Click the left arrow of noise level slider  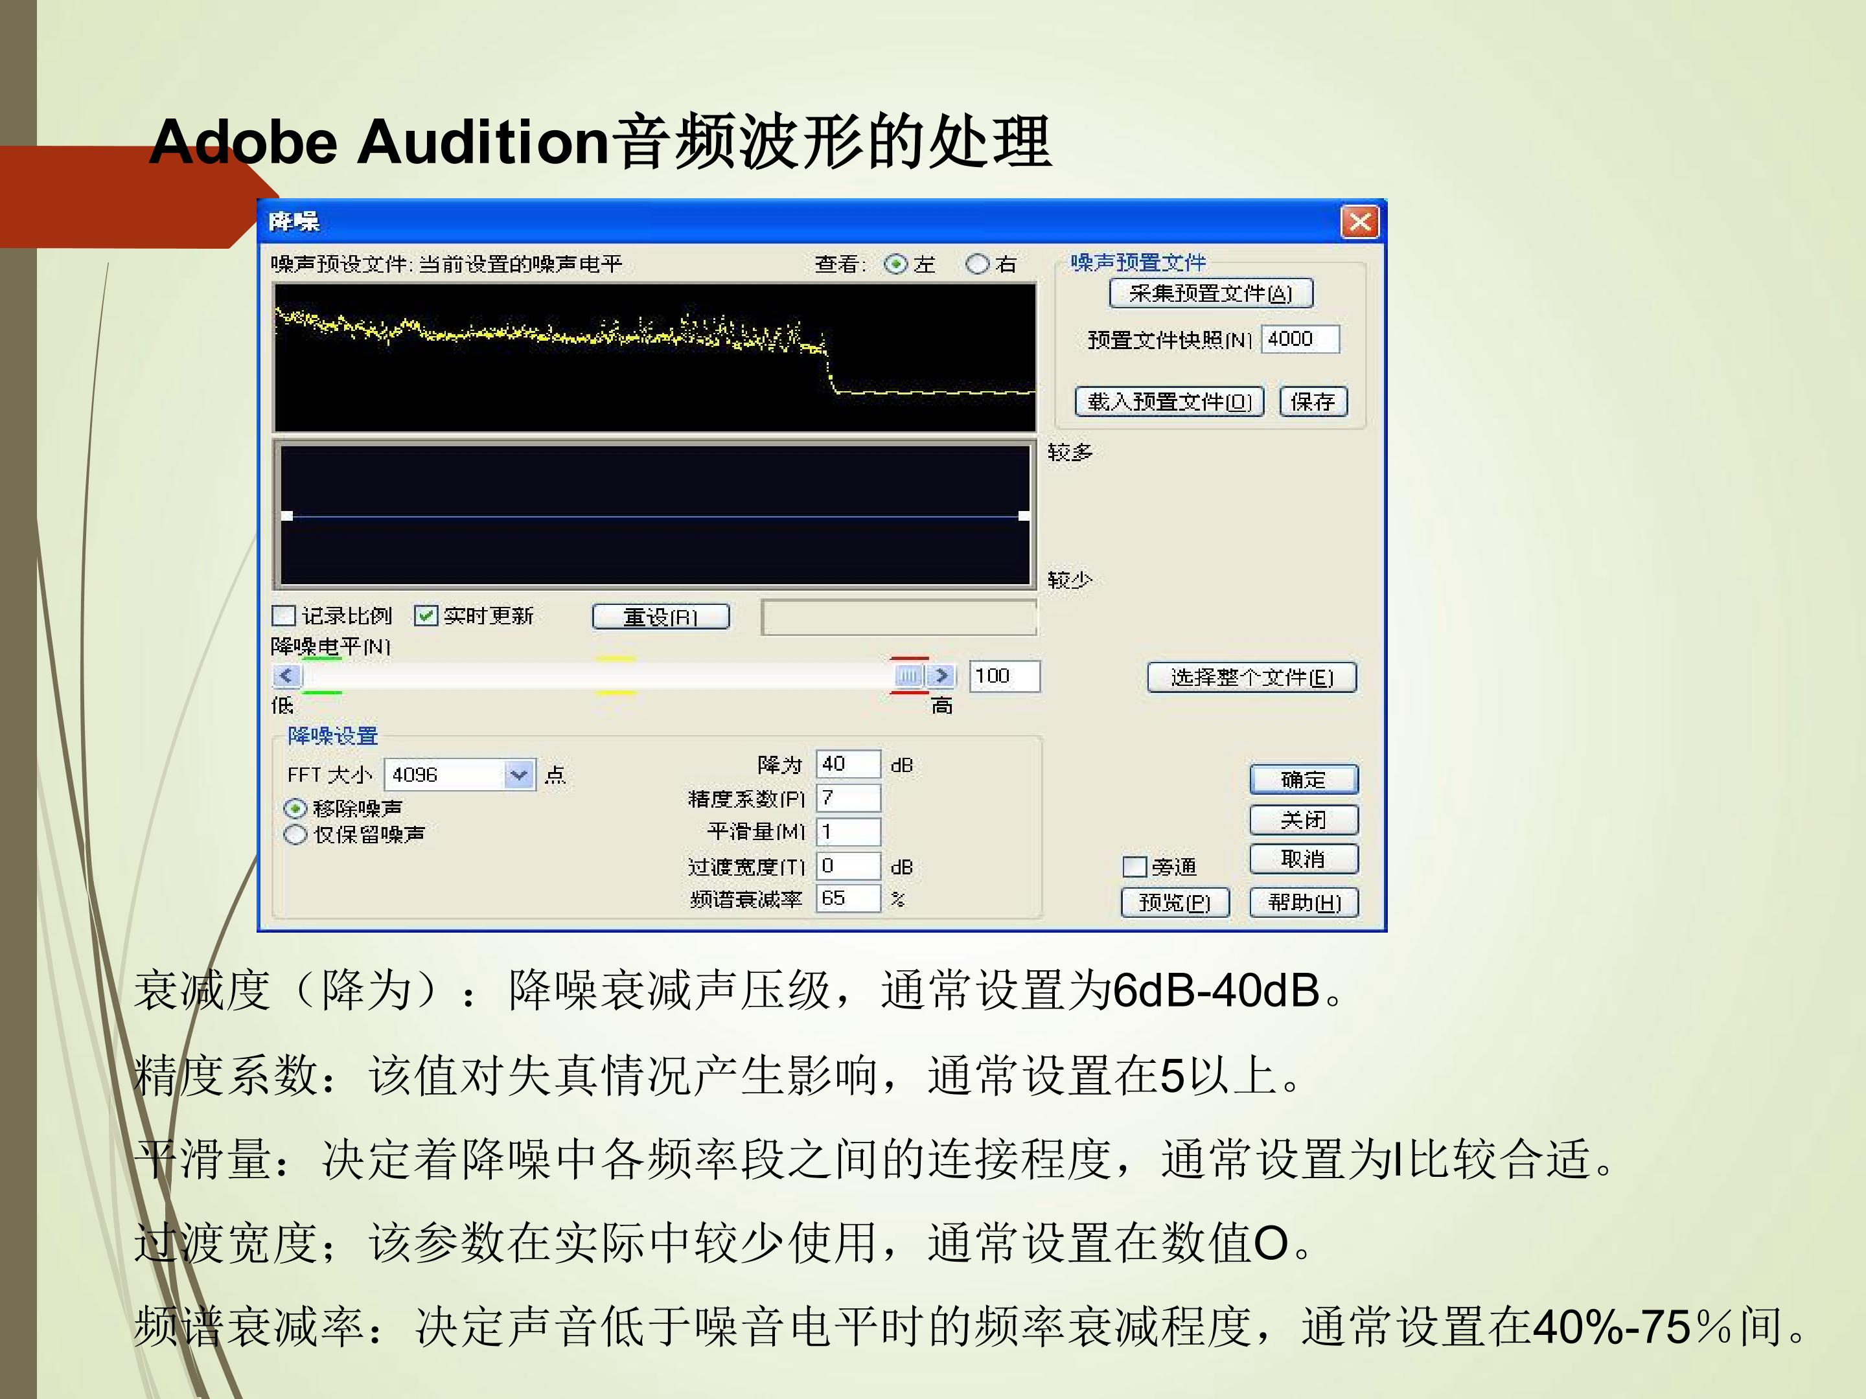pyautogui.click(x=286, y=676)
